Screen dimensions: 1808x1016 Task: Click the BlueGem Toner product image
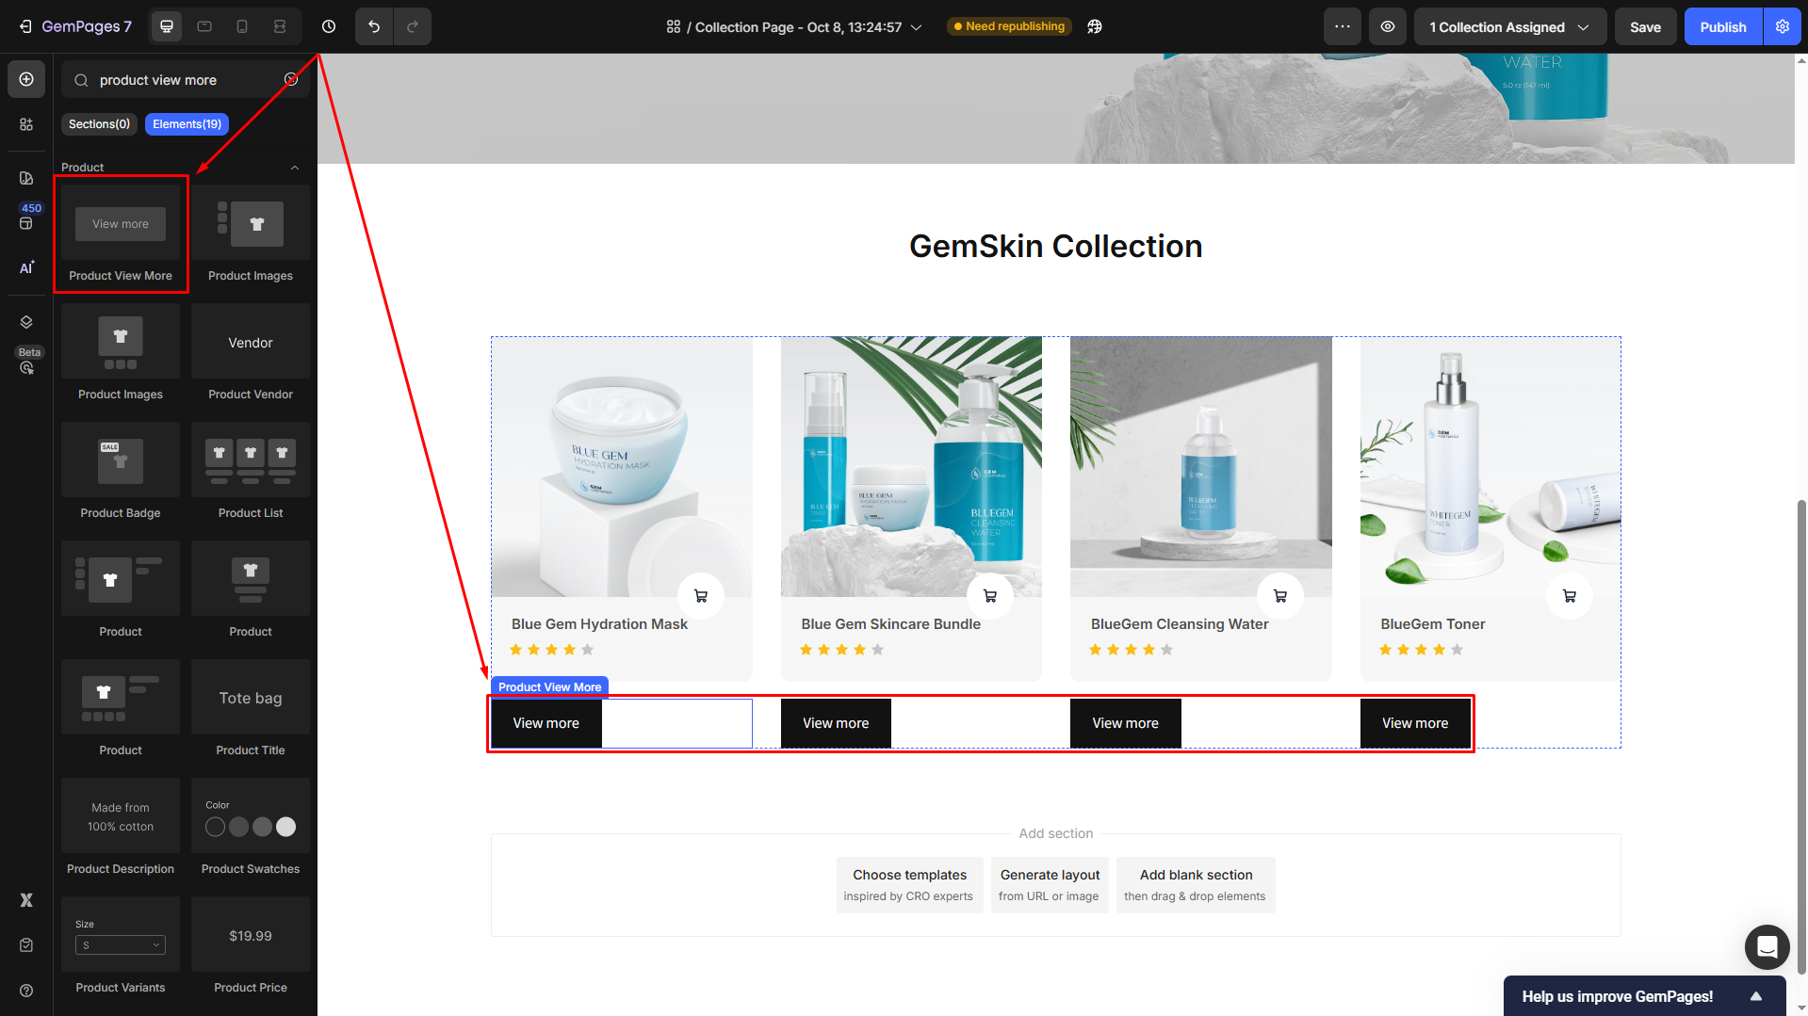coord(1490,466)
